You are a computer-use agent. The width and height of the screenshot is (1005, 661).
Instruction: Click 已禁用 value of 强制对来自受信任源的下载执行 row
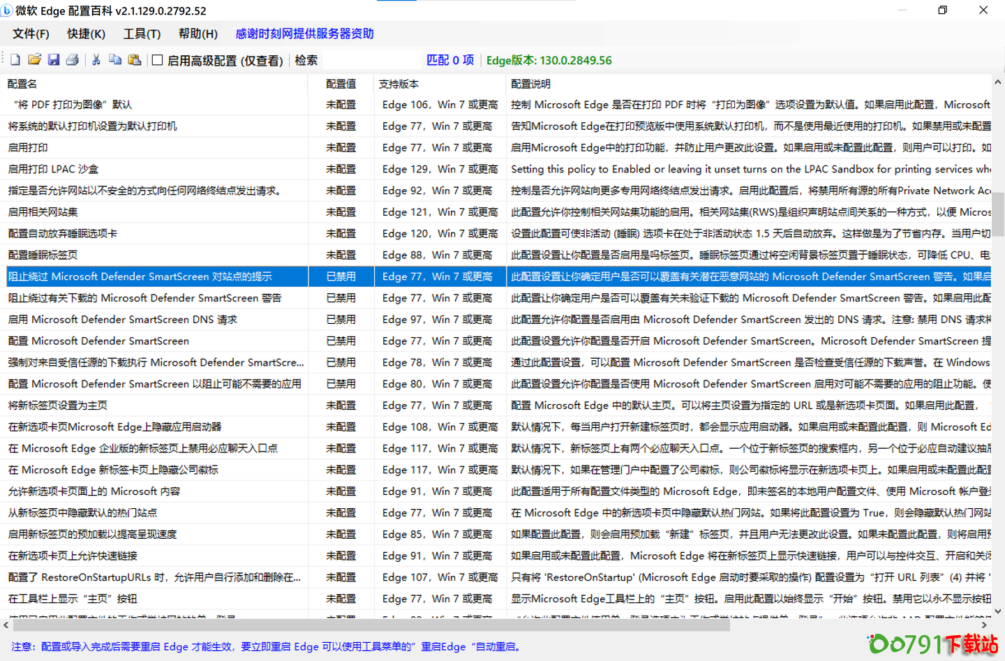click(x=341, y=363)
